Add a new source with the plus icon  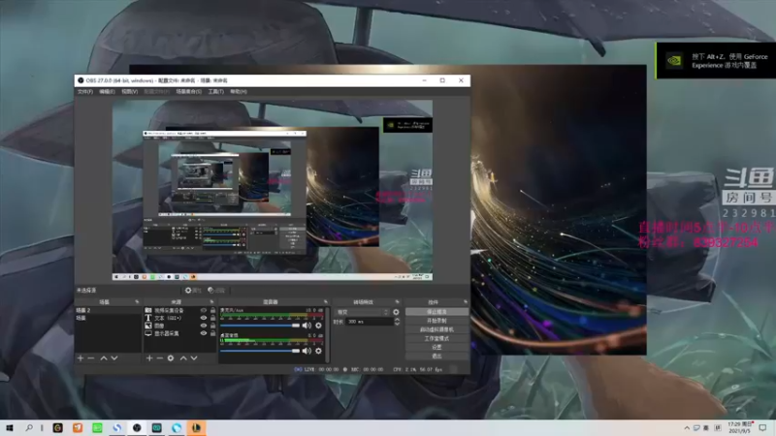(x=149, y=358)
